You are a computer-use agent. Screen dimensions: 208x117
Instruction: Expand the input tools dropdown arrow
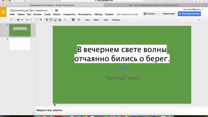pos(82,20)
